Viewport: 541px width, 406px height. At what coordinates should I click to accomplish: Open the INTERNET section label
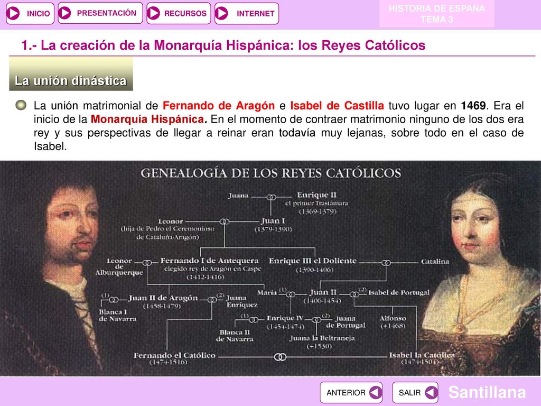tap(255, 13)
